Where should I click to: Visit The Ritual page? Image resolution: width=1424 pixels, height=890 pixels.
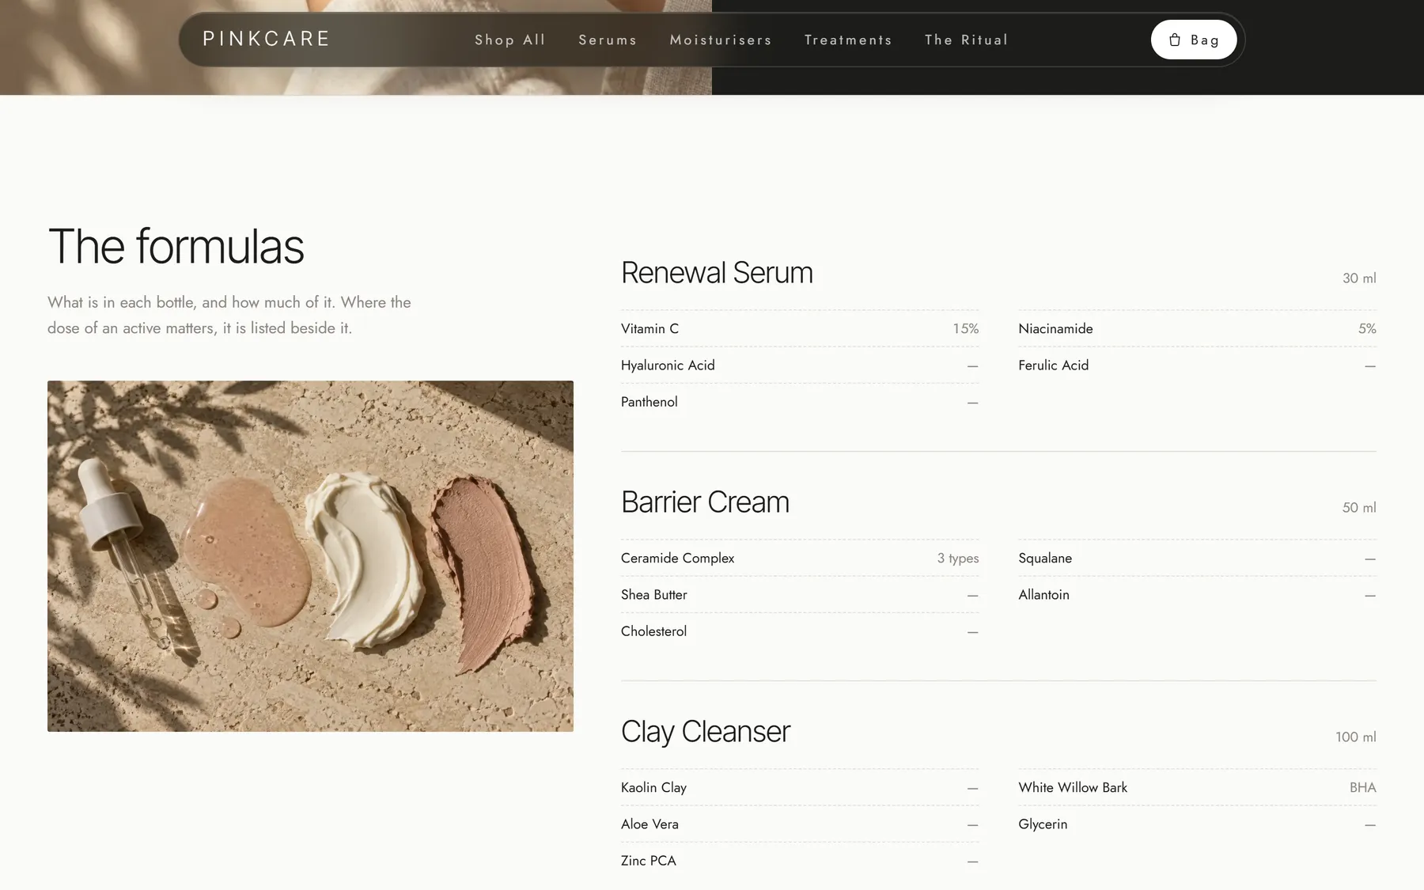[x=967, y=40]
